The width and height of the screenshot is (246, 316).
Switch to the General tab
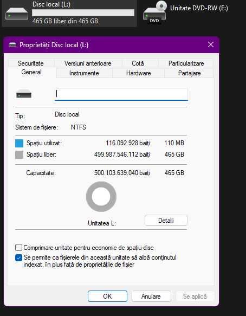[x=31, y=72]
